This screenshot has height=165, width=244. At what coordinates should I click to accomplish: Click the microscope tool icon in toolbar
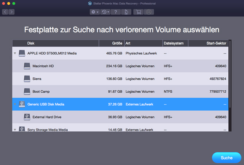pos(126,12)
